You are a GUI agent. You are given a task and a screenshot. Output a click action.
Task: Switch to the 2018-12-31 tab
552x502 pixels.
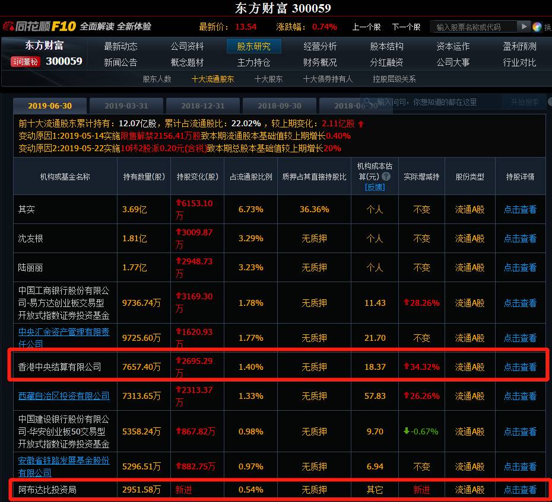click(203, 106)
